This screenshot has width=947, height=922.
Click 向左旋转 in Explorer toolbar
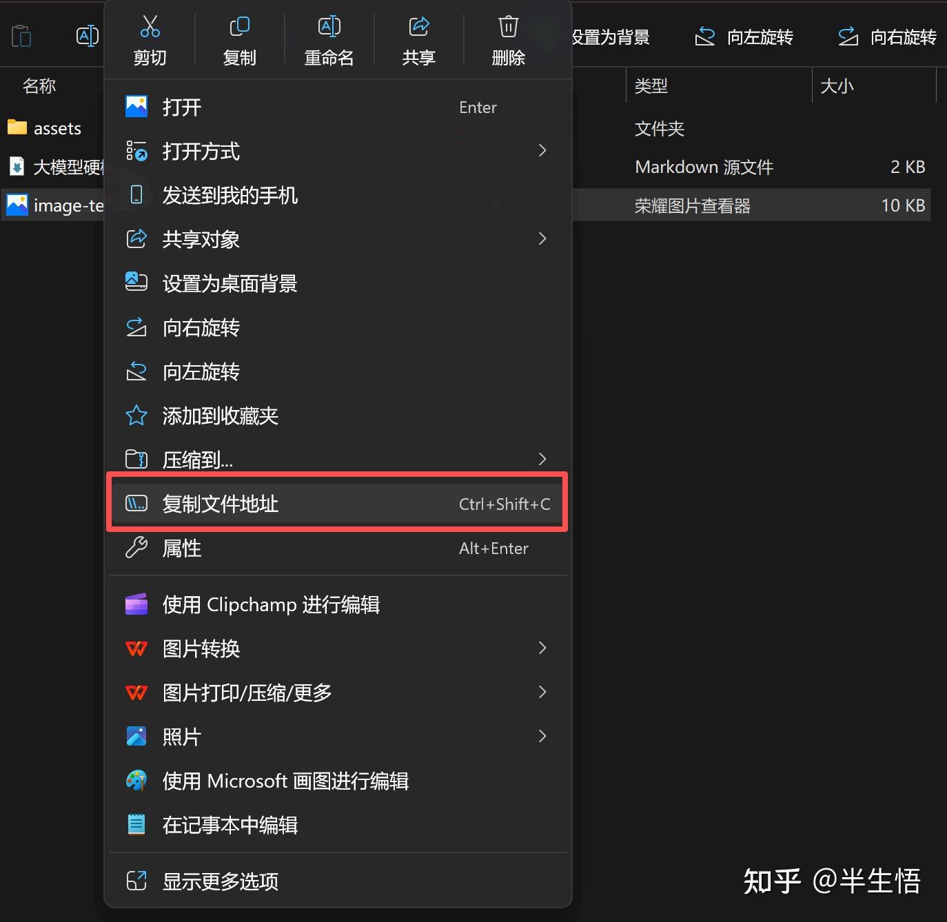coord(744,37)
